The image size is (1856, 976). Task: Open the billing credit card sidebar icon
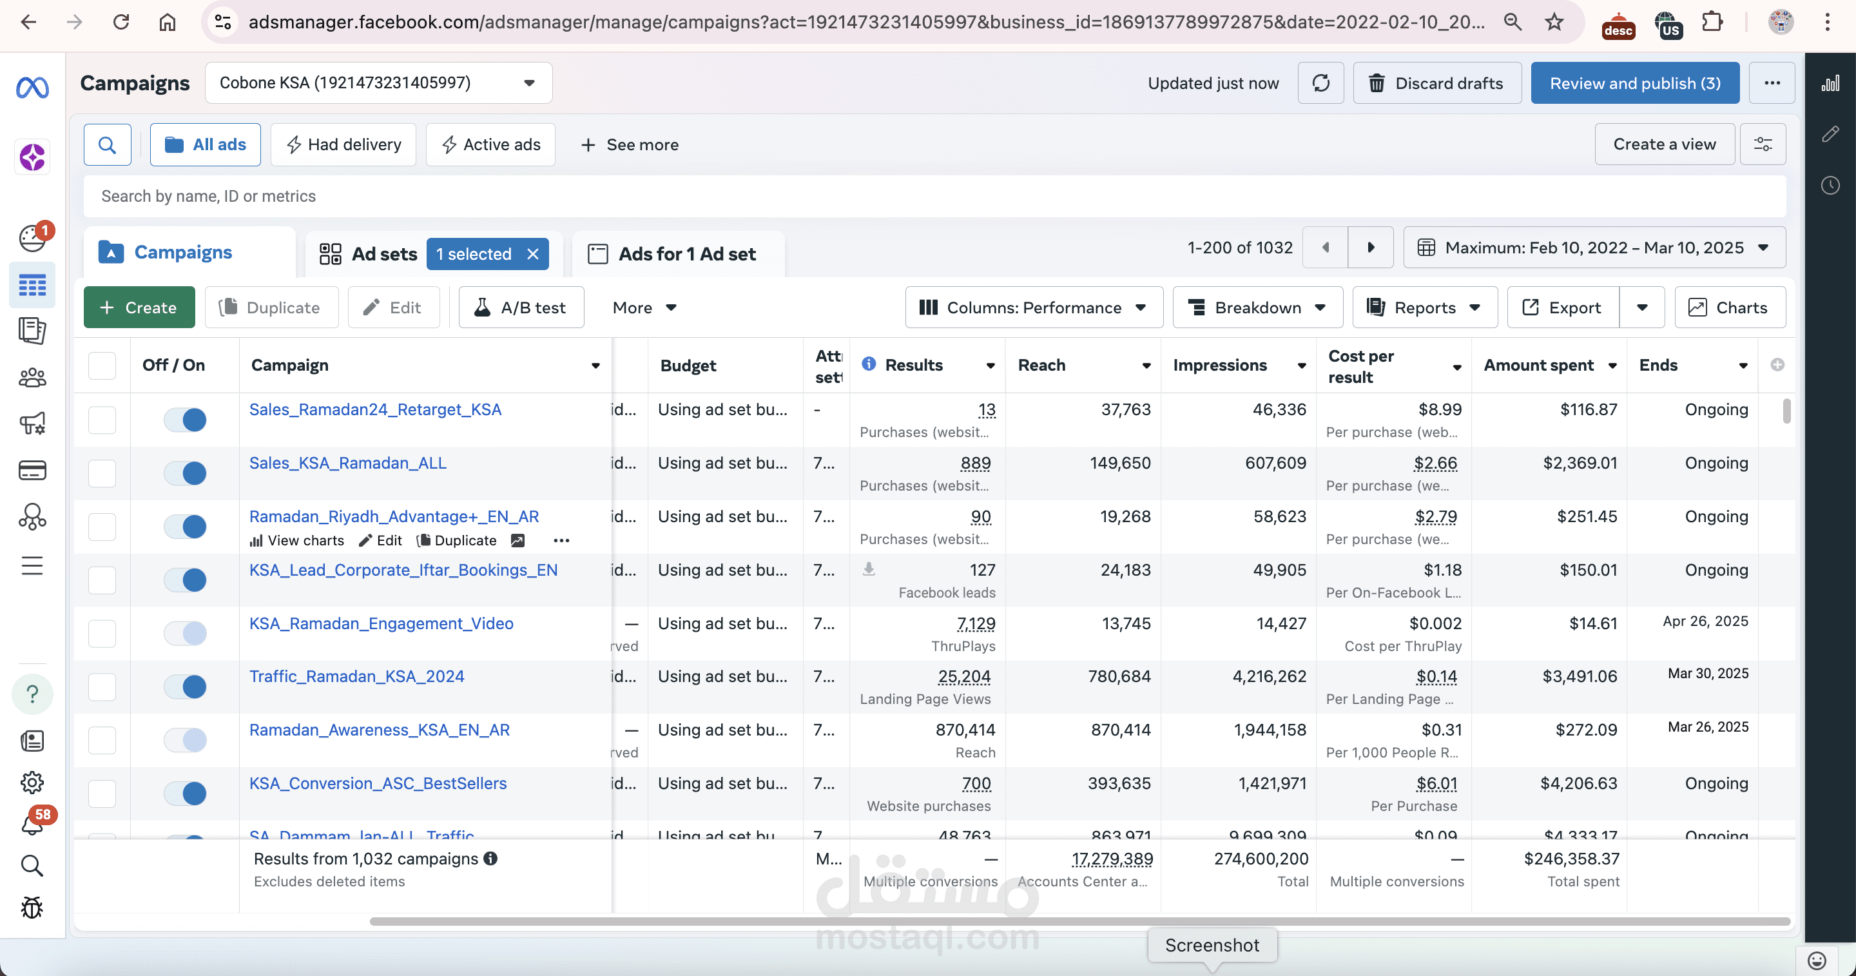coord(32,471)
